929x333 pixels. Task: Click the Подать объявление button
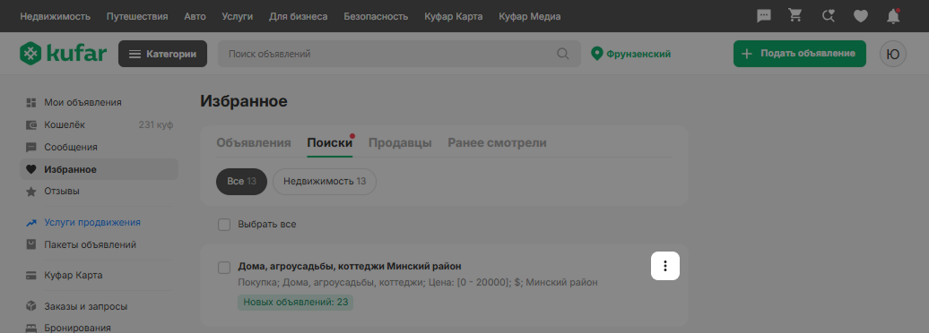point(800,54)
